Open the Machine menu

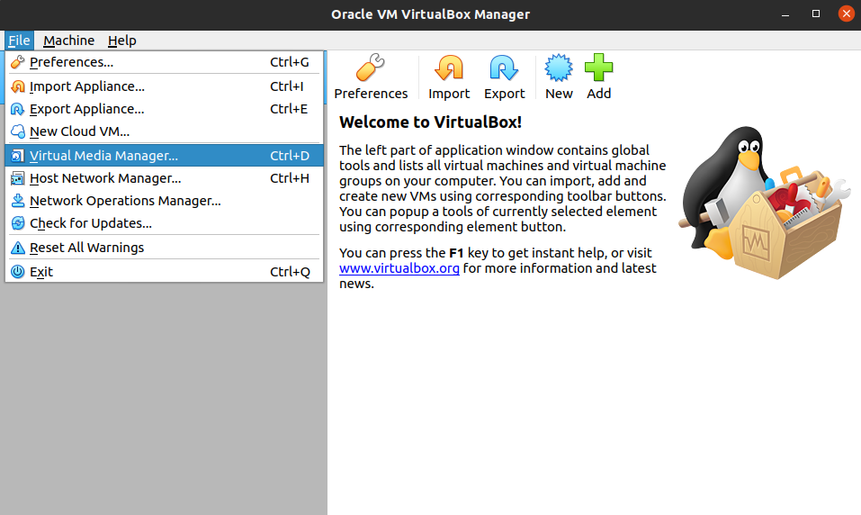[x=68, y=41]
